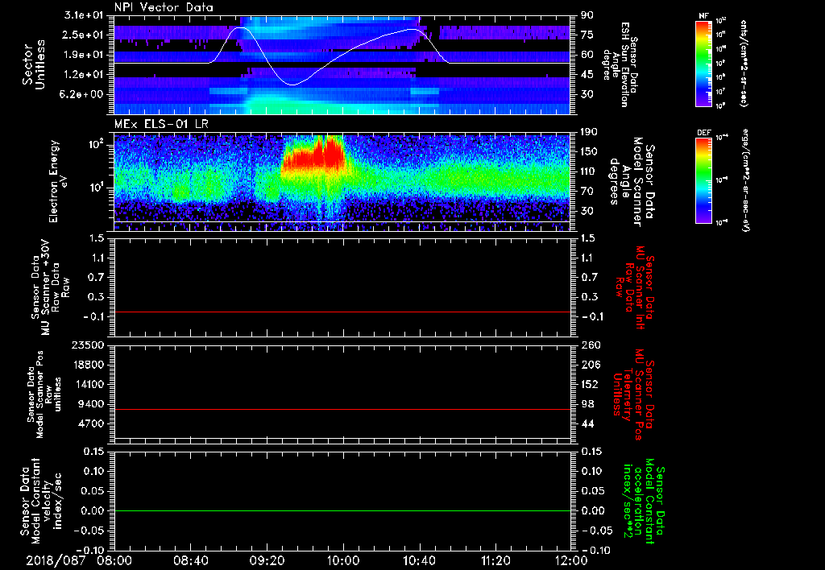Click the "23500" tick label
825x570 pixels.
click(89, 345)
